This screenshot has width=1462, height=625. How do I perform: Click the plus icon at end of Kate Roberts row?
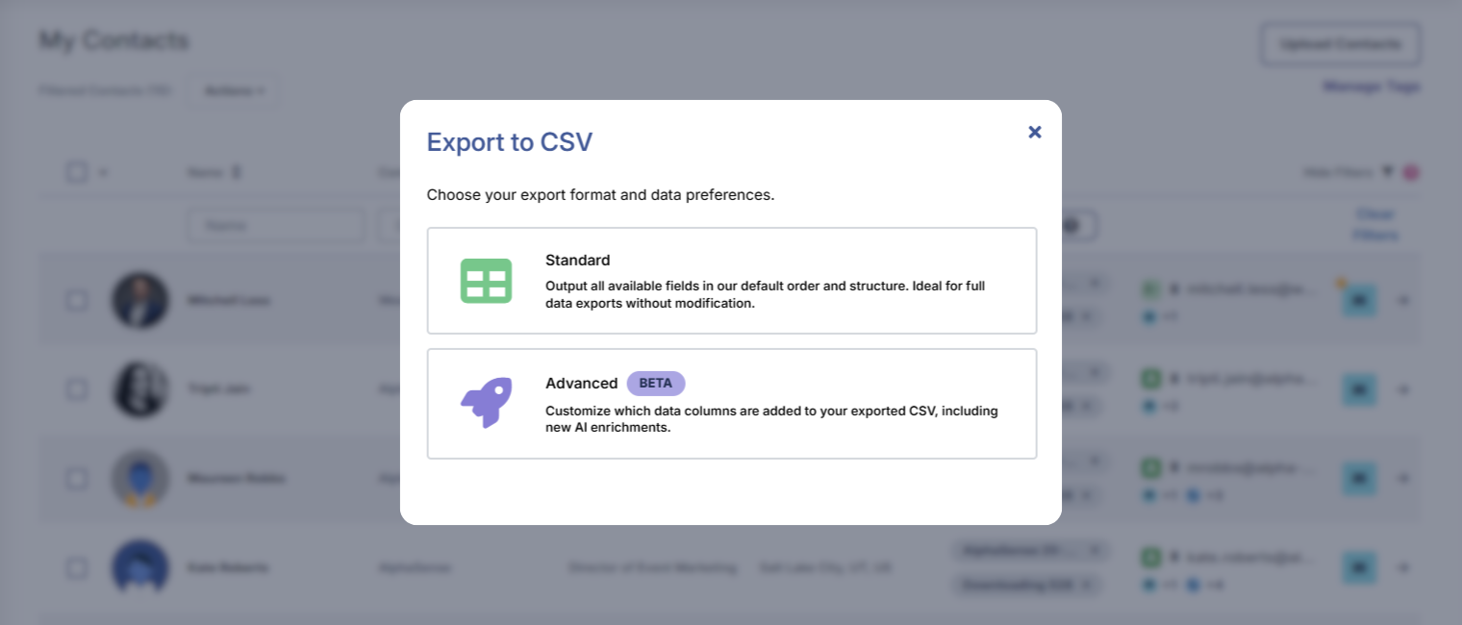coord(1403,567)
